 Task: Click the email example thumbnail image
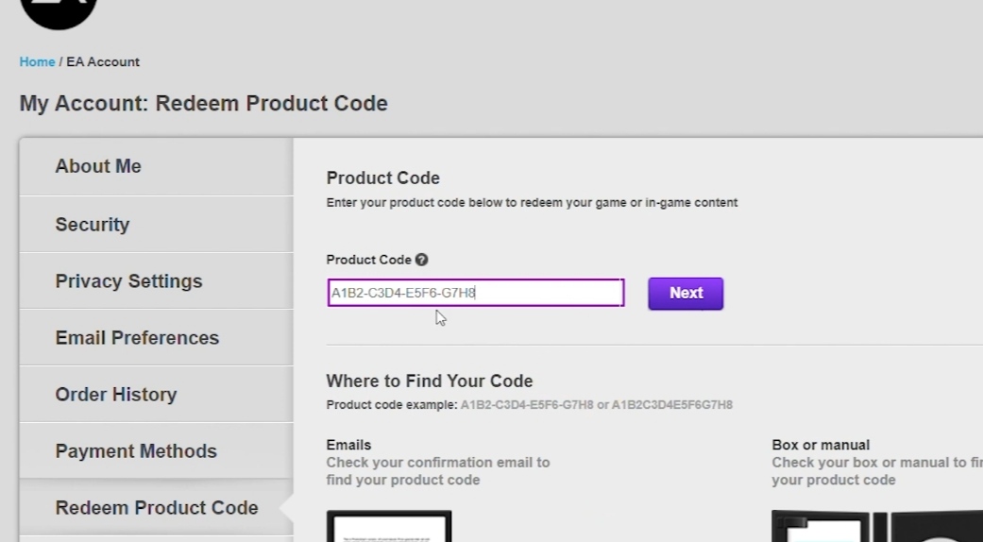pos(389,527)
